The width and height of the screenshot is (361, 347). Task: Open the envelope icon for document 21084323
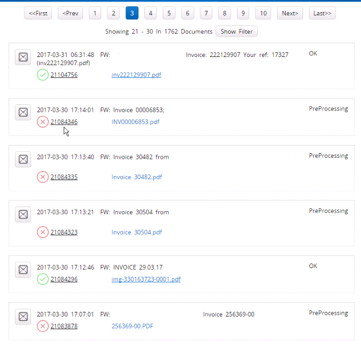(x=23, y=215)
